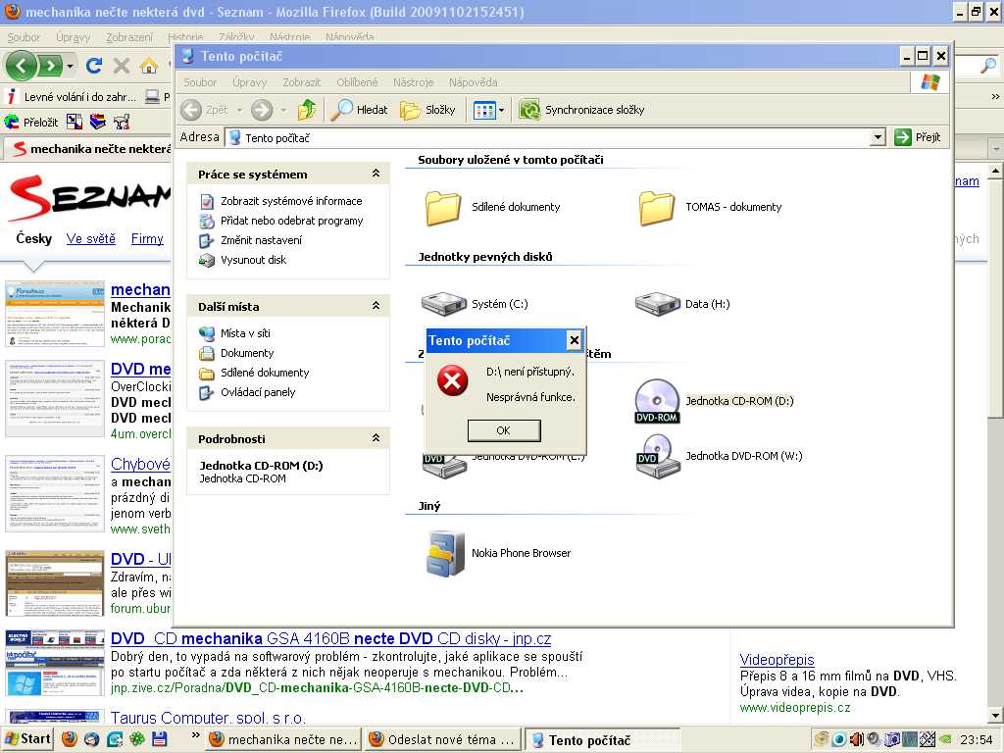Toggle the Složky folders pane
Viewport: 1004px width, 753px height.
coord(428,110)
